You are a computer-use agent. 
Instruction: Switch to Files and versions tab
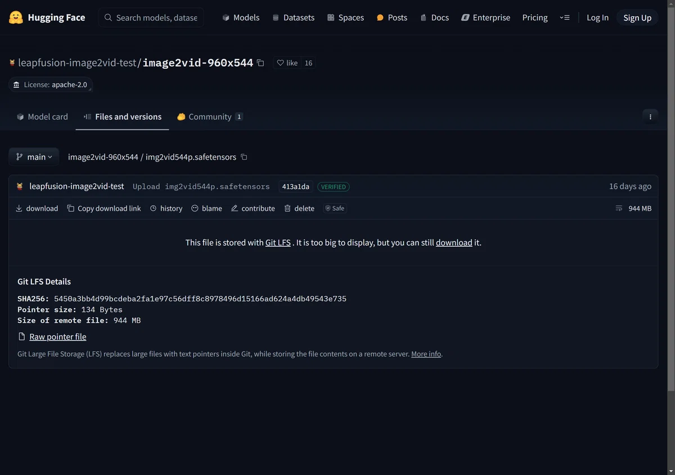click(123, 116)
